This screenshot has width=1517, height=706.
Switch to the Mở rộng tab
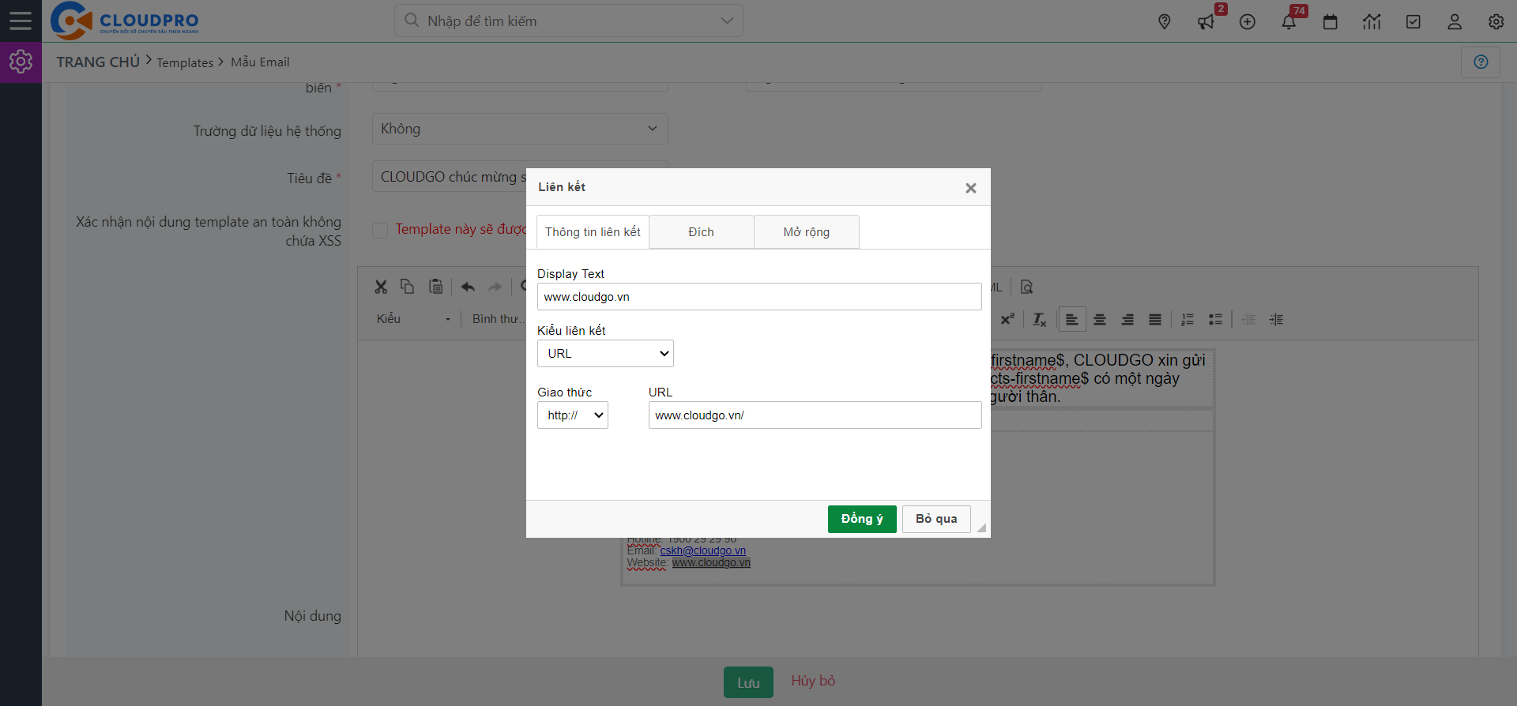(x=807, y=232)
